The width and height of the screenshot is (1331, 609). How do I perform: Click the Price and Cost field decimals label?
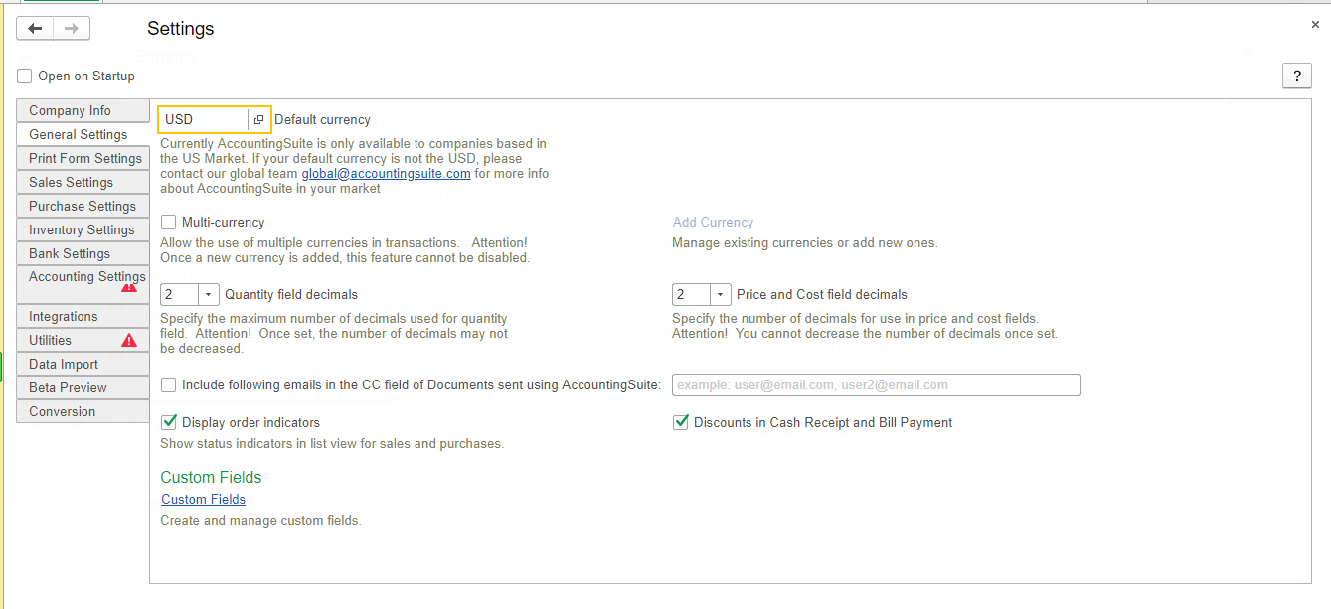click(x=822, y=295)
